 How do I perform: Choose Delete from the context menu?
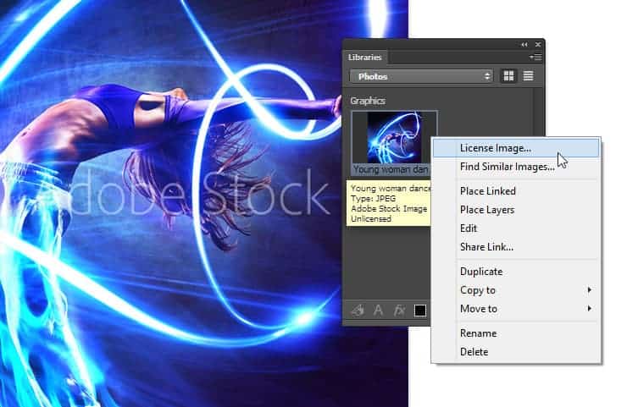tap(516, 352)
